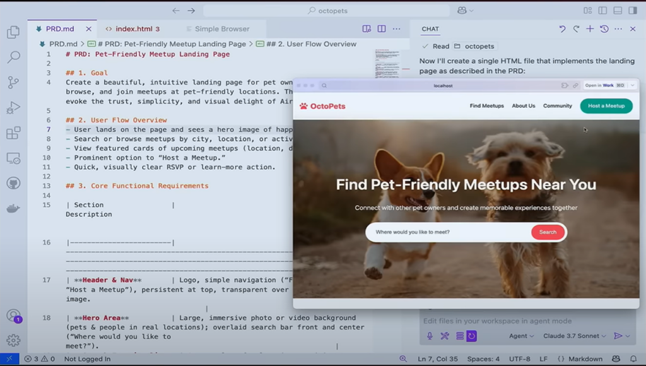Click the red Search button
This screenshot has width=646, height=366.
tap(548, 232)
